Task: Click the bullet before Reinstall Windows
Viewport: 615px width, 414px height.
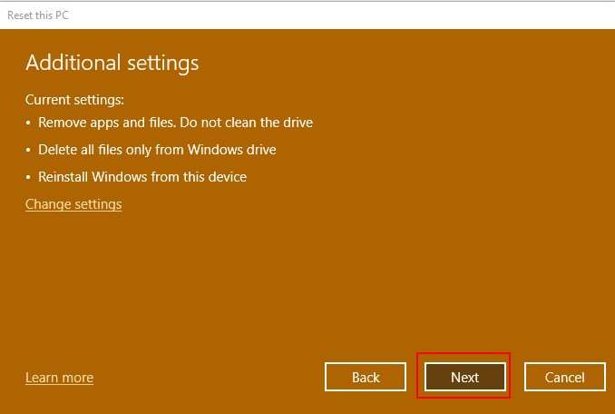Action: (x=28, y=177)
